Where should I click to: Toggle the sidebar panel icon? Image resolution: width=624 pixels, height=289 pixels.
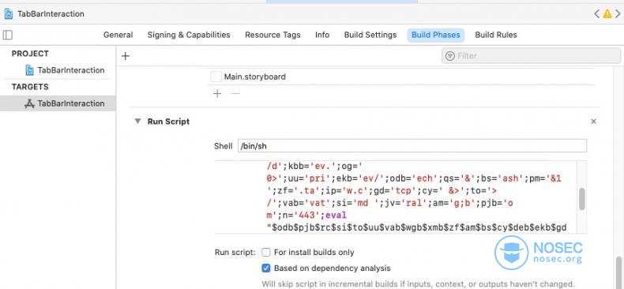7,35
